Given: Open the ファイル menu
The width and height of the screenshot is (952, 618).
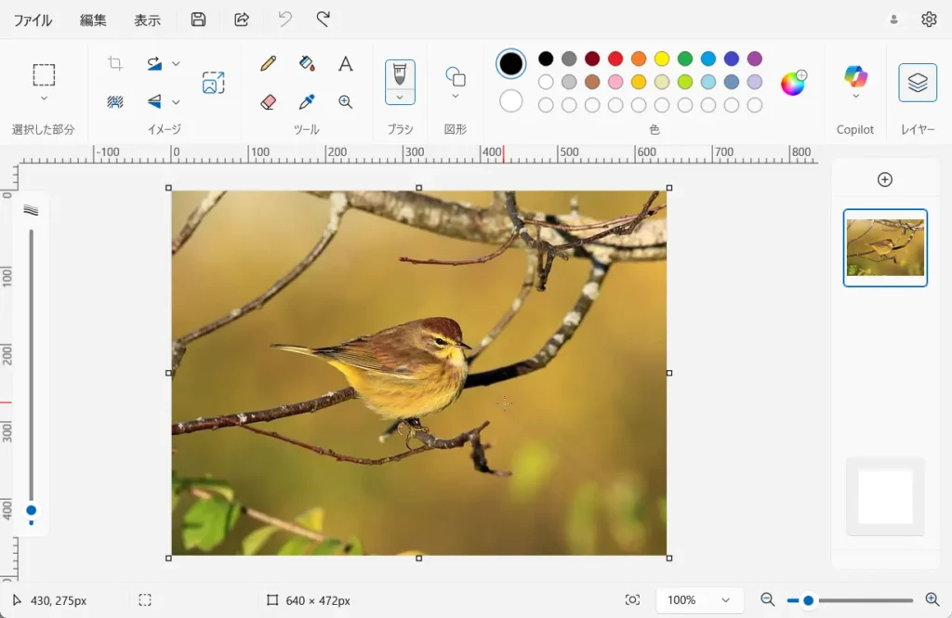Looking at the screenshot, I should click(x=33, y=20).
